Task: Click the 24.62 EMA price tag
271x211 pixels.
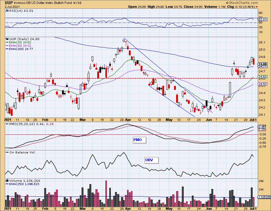Action: click(263, 77)
